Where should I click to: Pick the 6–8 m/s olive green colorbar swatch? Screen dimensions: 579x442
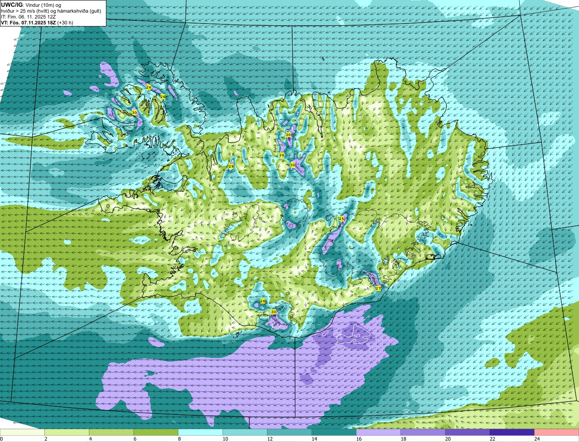(157, 432)
